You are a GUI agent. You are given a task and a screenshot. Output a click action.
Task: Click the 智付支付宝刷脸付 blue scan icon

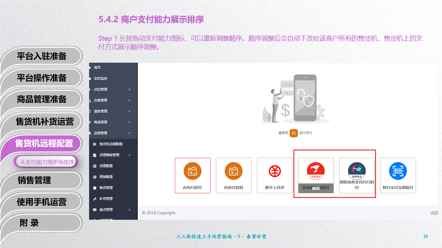coord(398,171)
